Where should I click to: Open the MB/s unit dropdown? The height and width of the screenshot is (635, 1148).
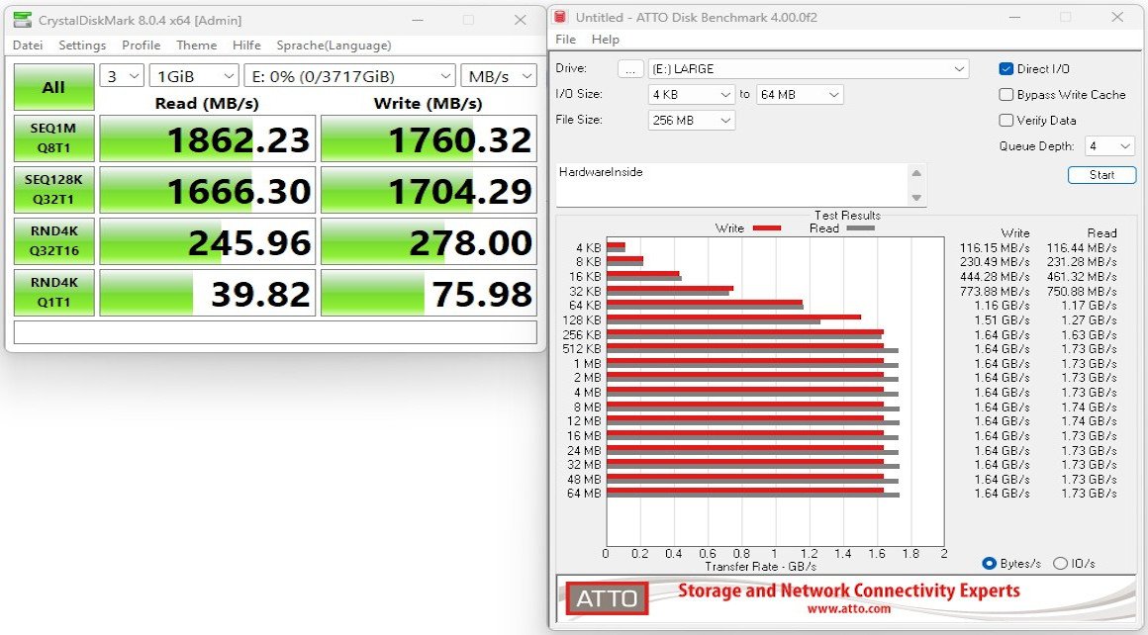point(499,75)
